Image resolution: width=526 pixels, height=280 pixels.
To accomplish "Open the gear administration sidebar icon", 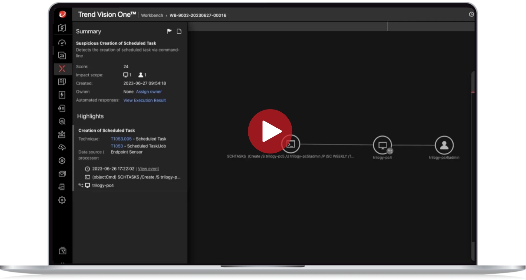I will pos(62,200).
